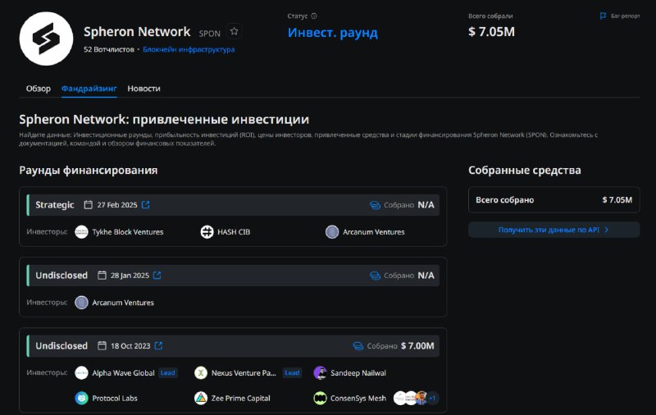656x415 pixels.
Task: Open HASH CIB investor name
Action: [234, 232]
